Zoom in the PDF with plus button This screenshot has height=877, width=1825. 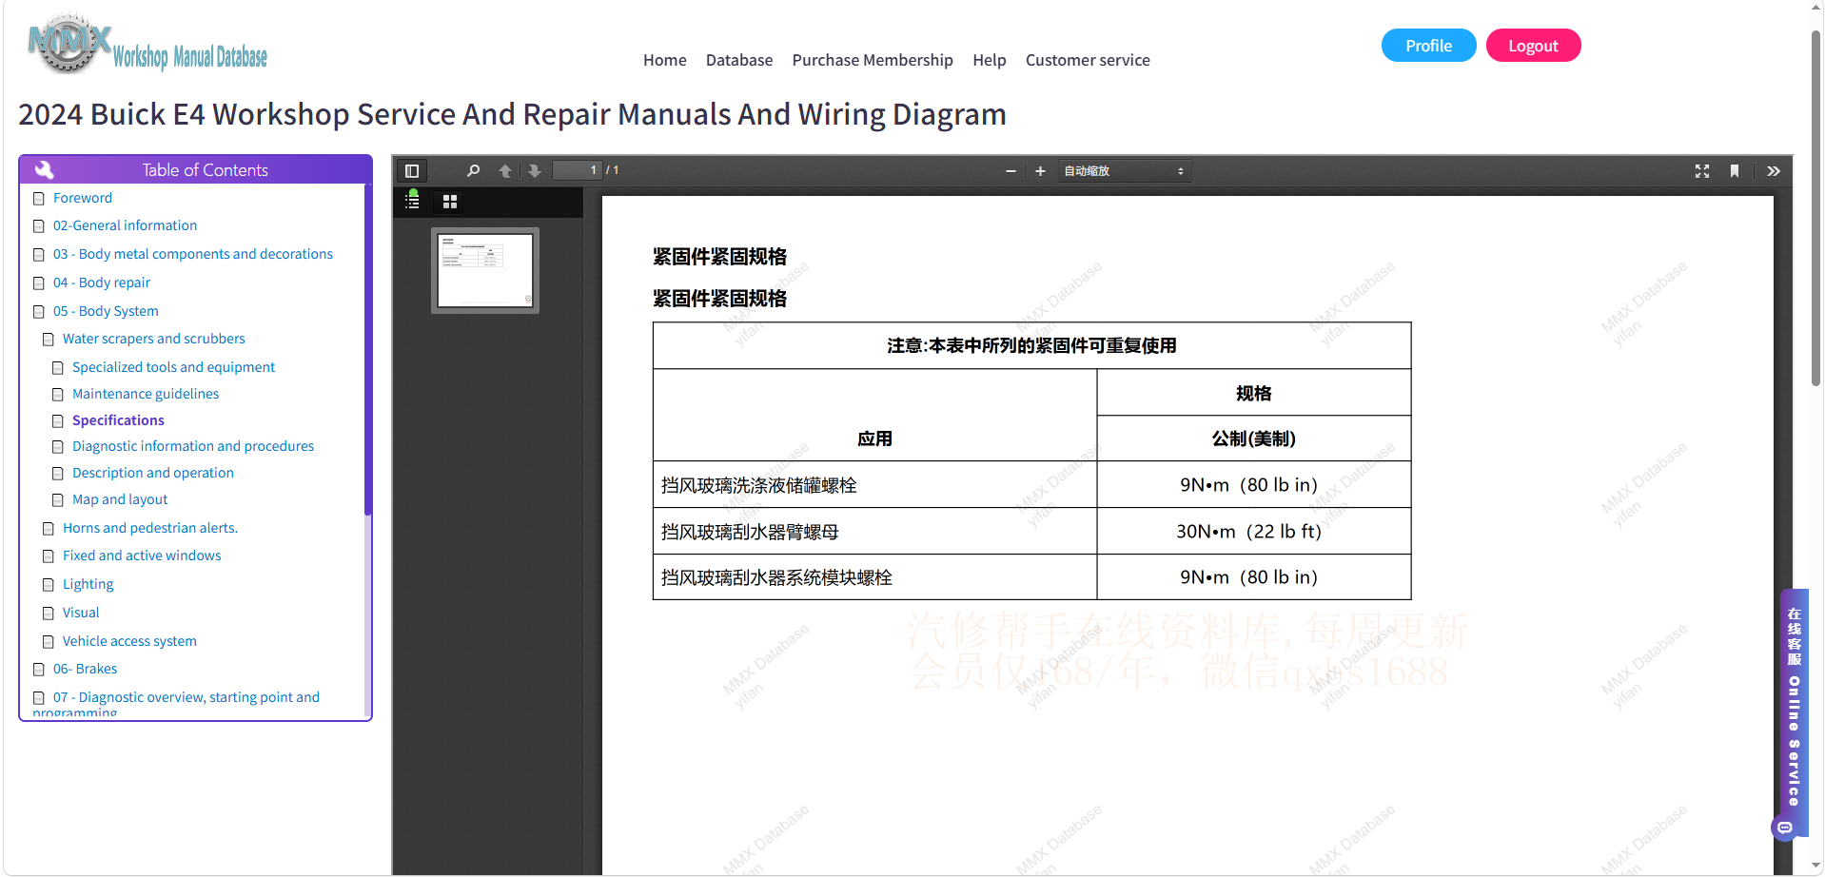click(1040, 171)
